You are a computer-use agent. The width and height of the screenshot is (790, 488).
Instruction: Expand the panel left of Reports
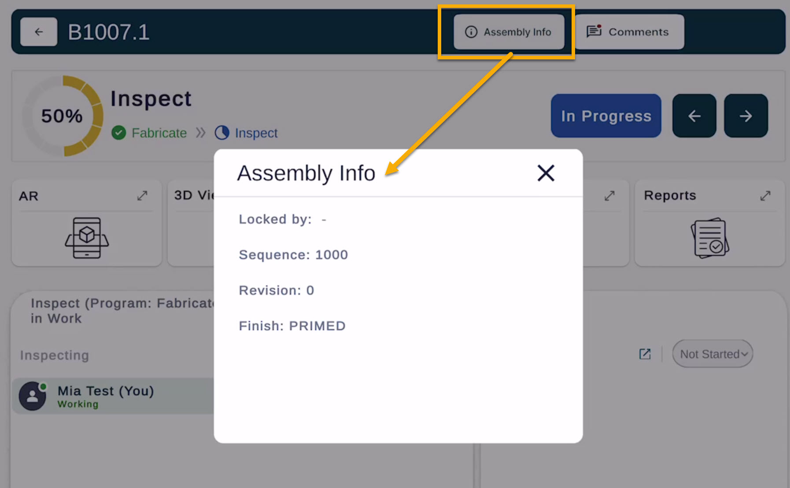pos(609,195)
